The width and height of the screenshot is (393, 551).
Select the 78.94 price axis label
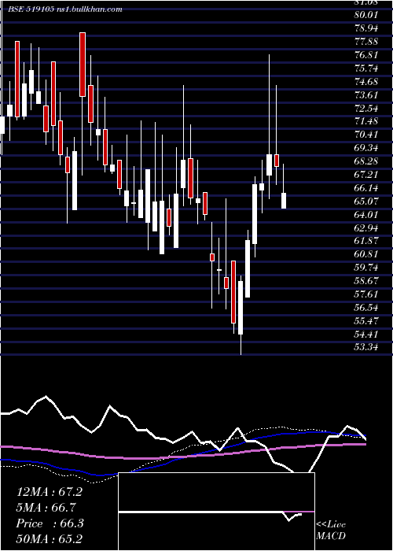point(365,28)
